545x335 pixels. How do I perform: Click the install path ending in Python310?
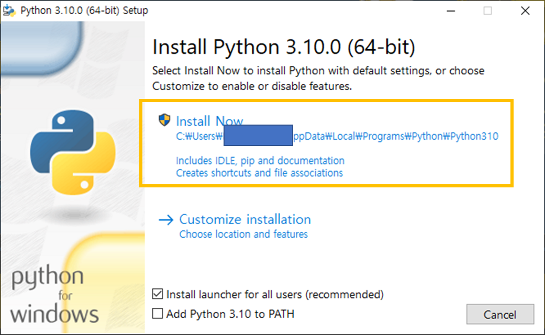(337, 136)
